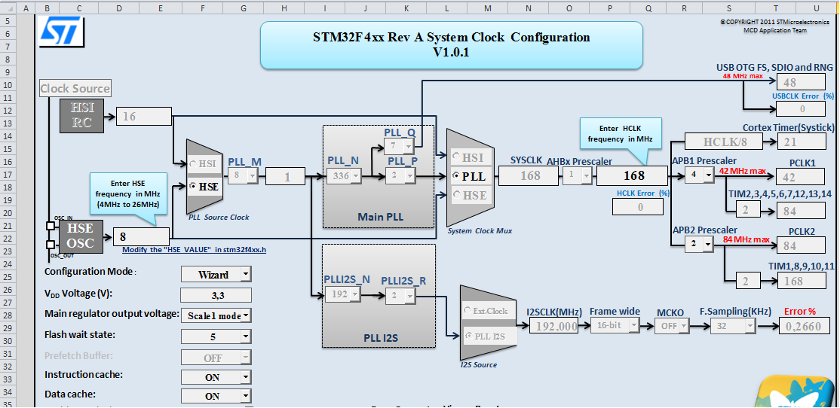
Task: Click the system clock configuration title banner
Action: 451,45
